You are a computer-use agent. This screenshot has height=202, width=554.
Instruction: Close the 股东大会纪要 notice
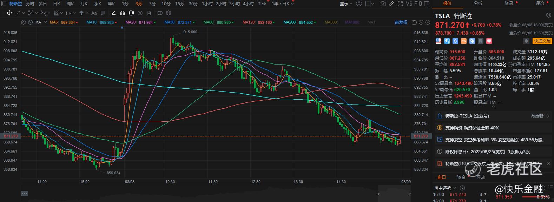[x=549, y=163]
